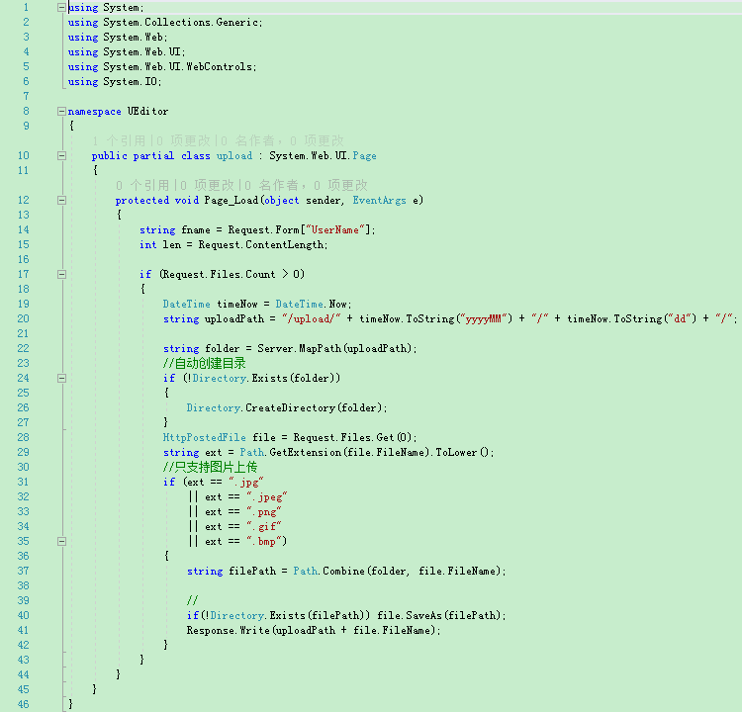Image resolution: width=742 pixels, height=712 pixels.
Task: Click the DateTime.Now expression on line 19
Action: tap(313, 305)
